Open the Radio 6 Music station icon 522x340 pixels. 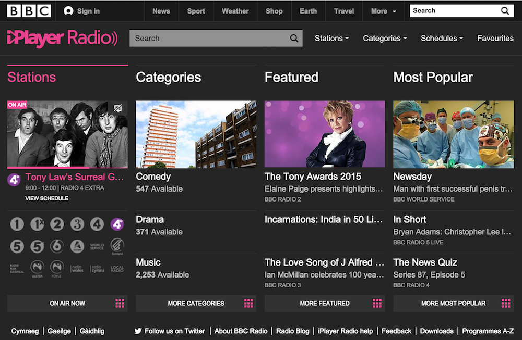pos(57,246)
